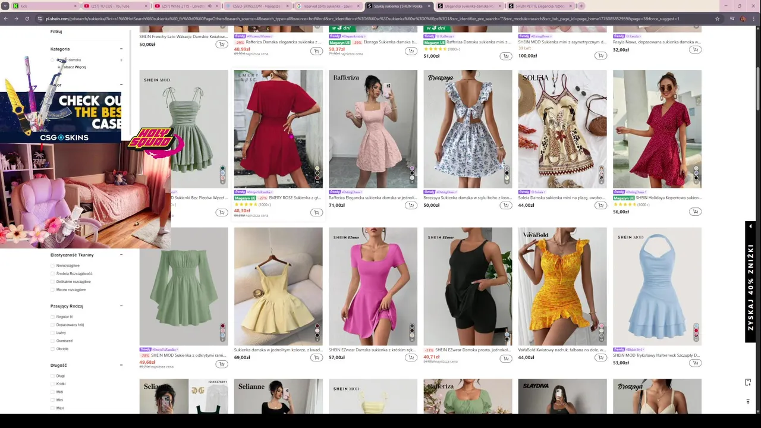Screen dimensions: 761x428
Task: Open the SHEIN Holidaya Kopertowa sukienka link
Action: (x=668, y=198)
